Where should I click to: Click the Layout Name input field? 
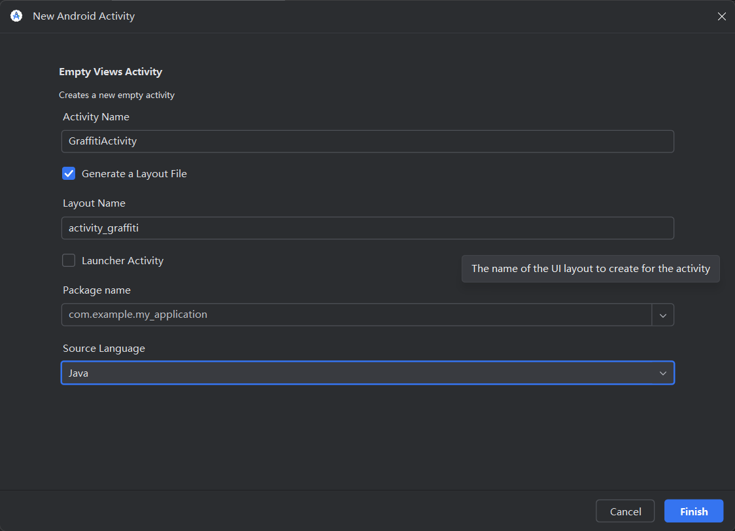(367, 228)
